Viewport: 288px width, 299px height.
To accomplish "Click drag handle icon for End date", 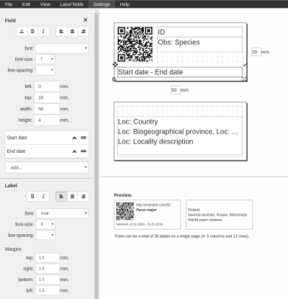I will (x=84, y=151).
